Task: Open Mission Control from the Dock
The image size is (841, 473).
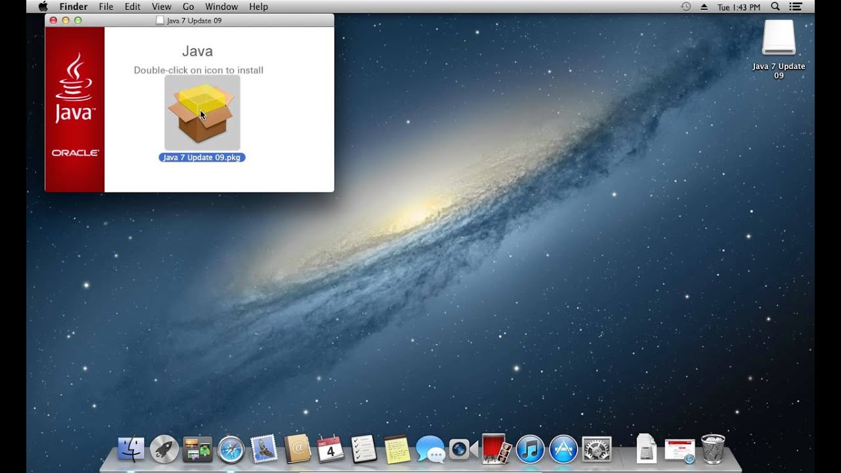Action: click(197, 449)
